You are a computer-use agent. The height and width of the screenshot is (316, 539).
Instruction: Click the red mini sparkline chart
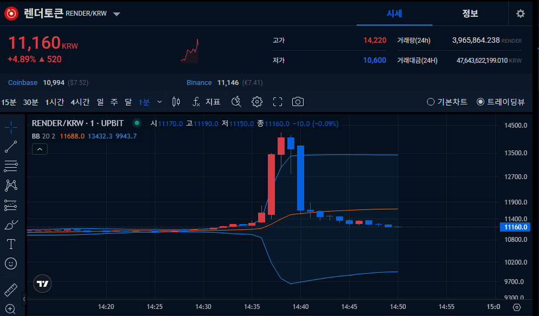[190, 51]
